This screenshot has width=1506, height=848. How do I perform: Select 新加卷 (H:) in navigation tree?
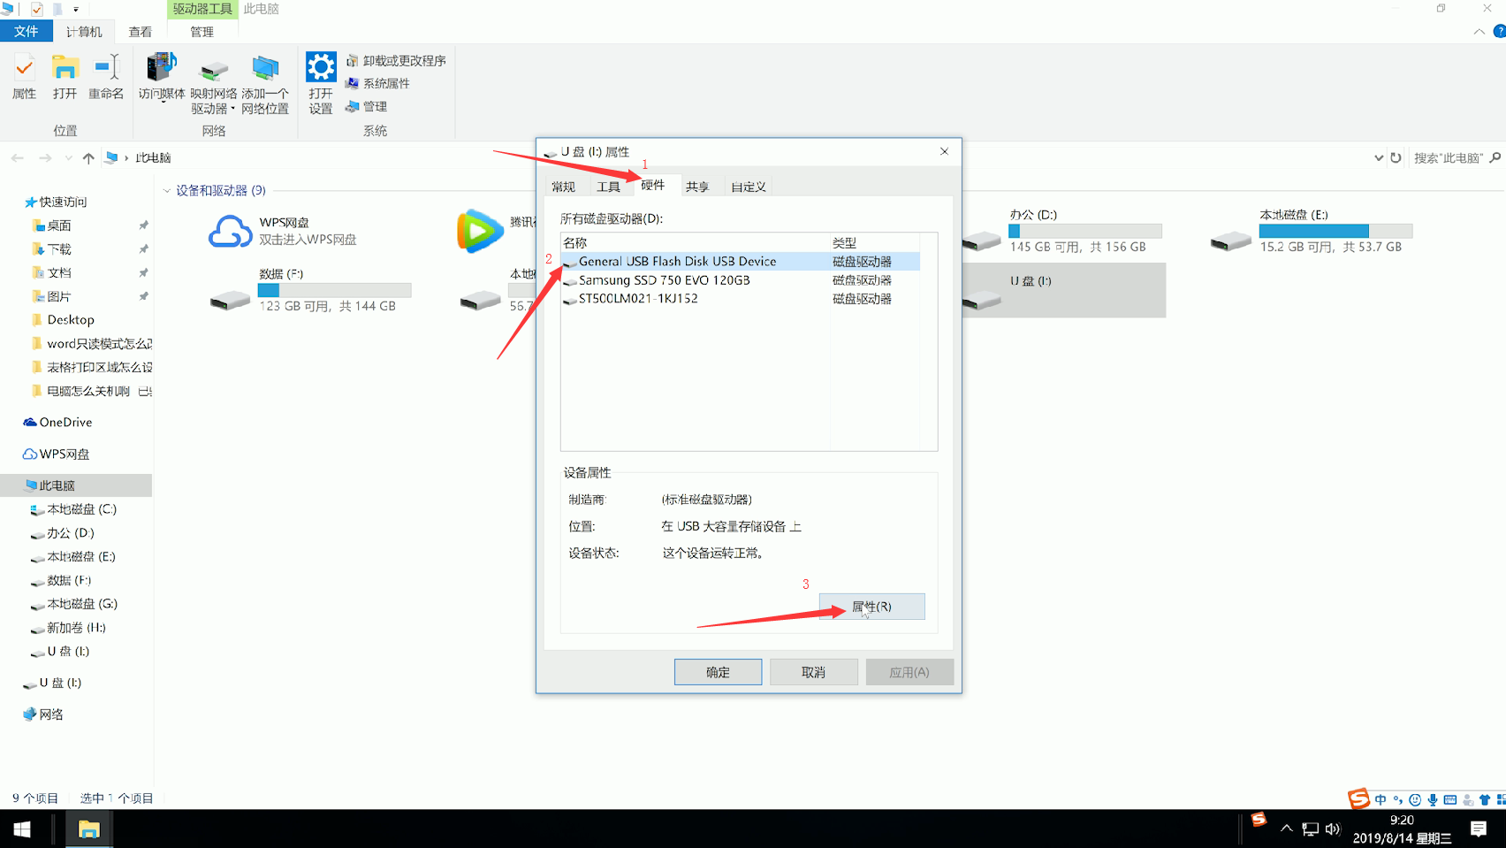(x=69, y=628)
